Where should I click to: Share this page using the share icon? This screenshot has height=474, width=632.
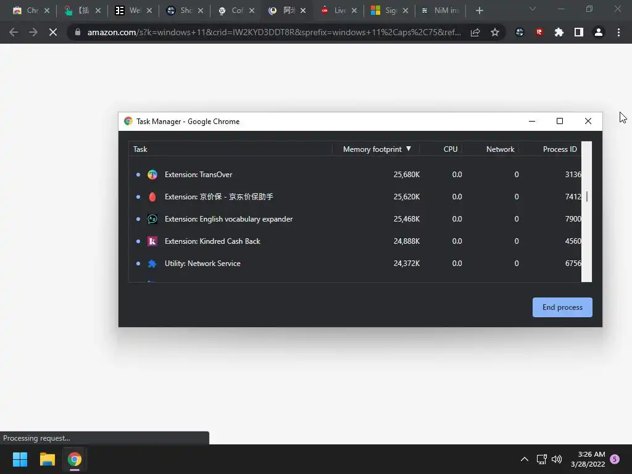[475, 32]
